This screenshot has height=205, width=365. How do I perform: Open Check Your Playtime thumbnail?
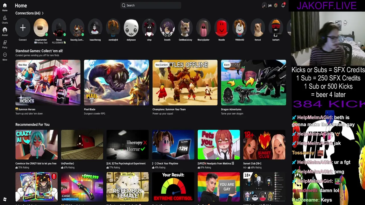click(x=173, y=145)
